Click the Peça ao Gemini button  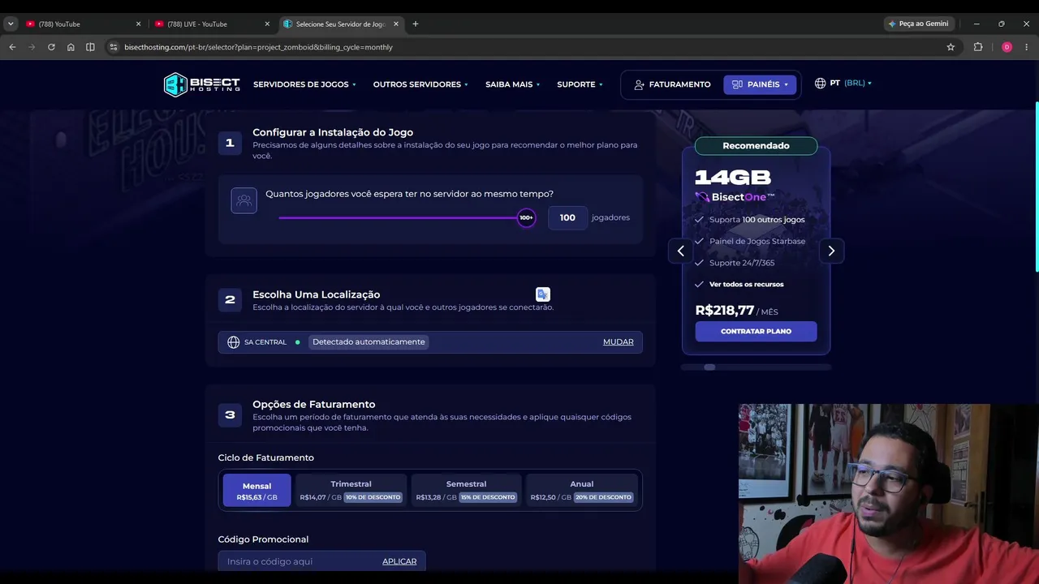pyautogui.click(x=918, y=24)
